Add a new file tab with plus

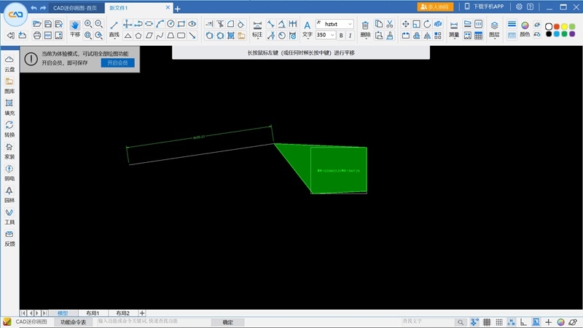177,9
